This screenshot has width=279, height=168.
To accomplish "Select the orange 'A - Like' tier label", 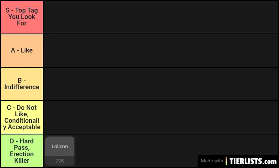I will (22, 50).
